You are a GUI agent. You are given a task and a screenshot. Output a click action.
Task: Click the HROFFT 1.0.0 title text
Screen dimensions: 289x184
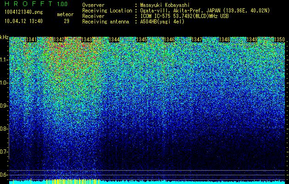[36, 4]
